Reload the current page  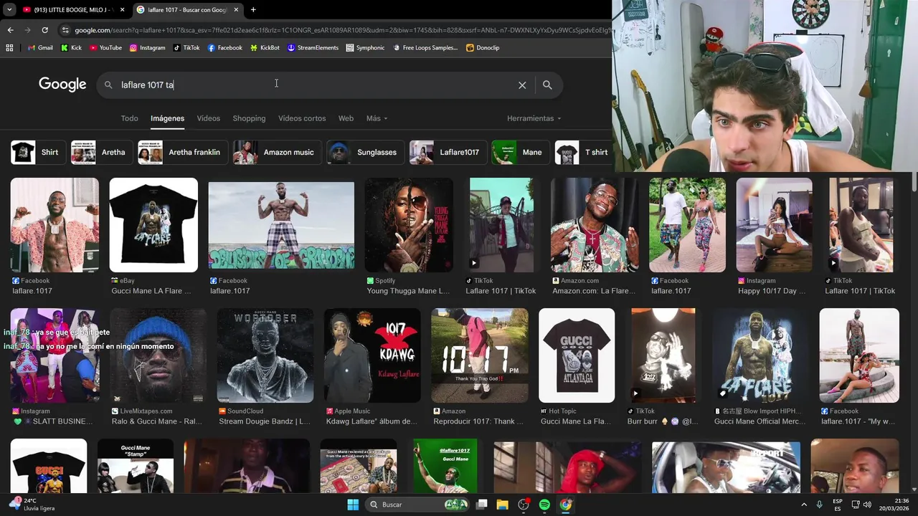tap(44, 30)
